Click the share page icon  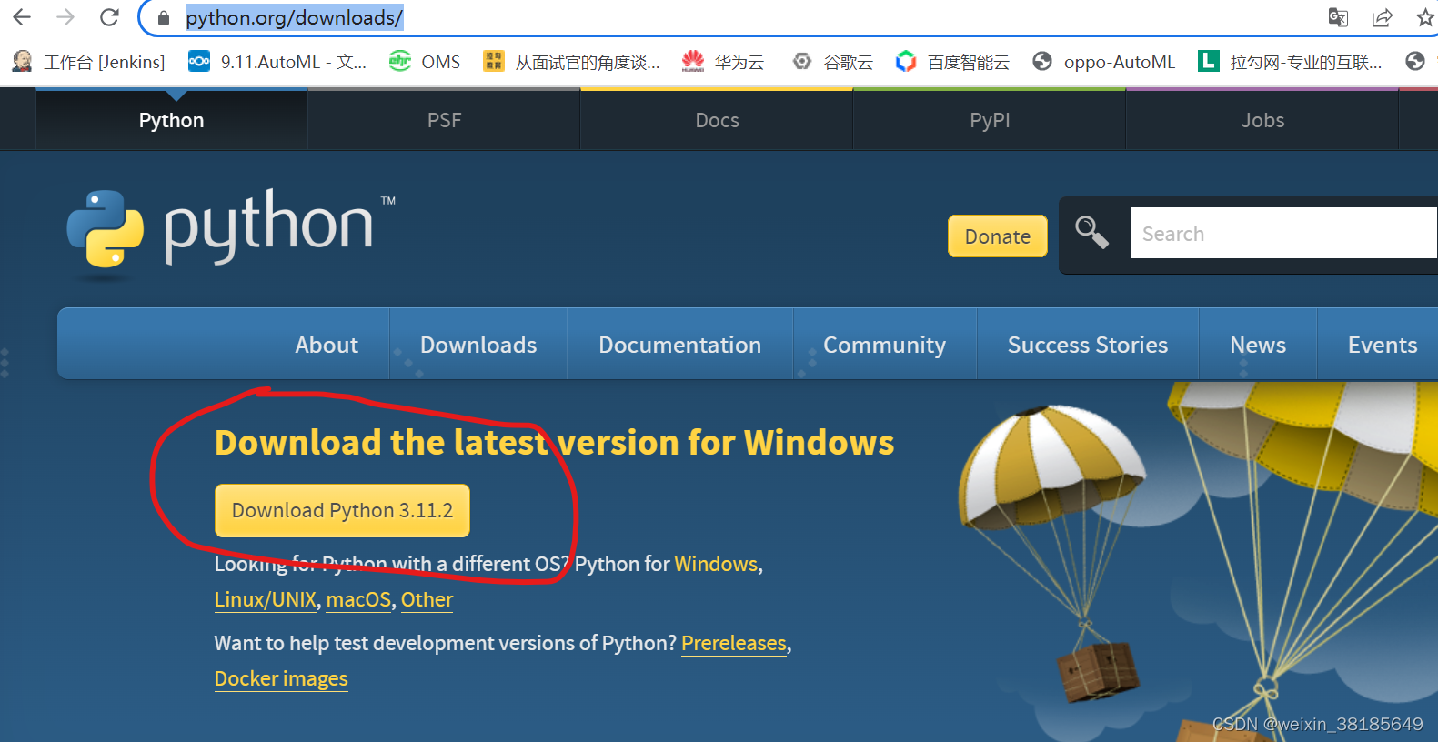pos(1383,17)
